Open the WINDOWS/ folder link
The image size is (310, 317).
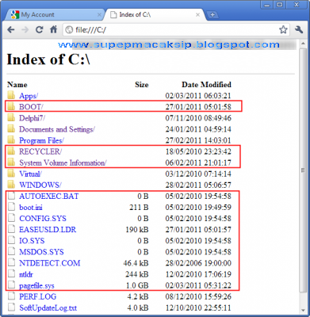[40, 185]
